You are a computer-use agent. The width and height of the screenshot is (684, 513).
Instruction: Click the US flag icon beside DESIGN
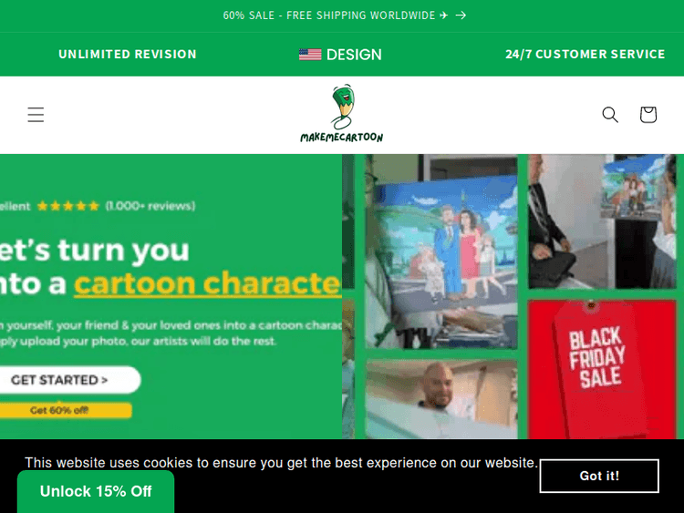310,55
